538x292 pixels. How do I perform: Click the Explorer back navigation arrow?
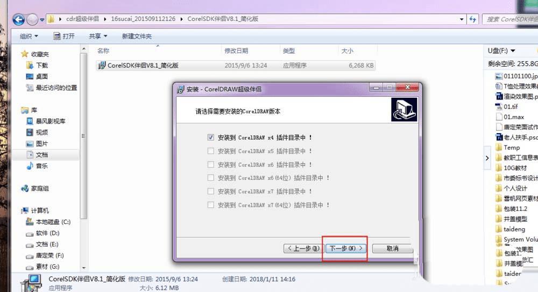pos(18,19)
